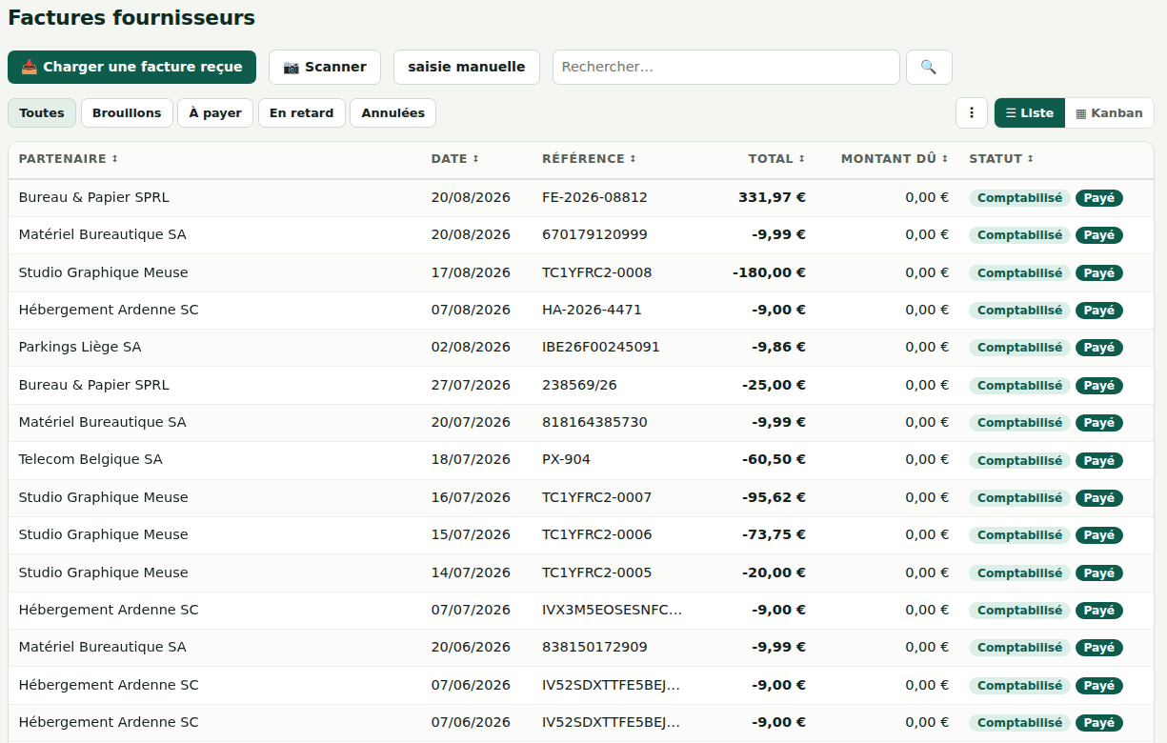This screenshot has width=1167, height=743.
Task: Click Matériel Bureautique SA on 20/06/2026 row
Action: point(103,647)
